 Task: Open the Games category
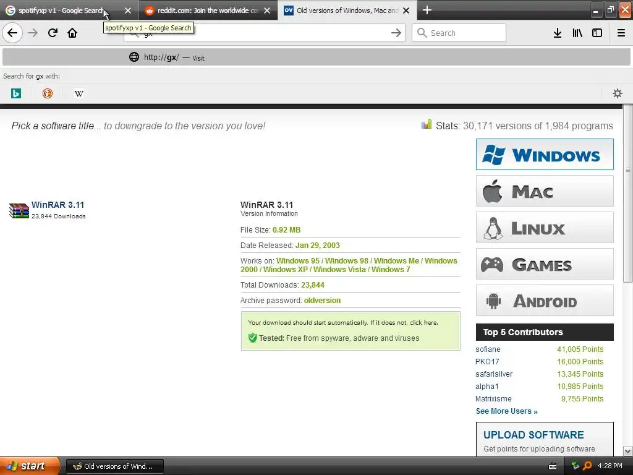click(545, 263)
